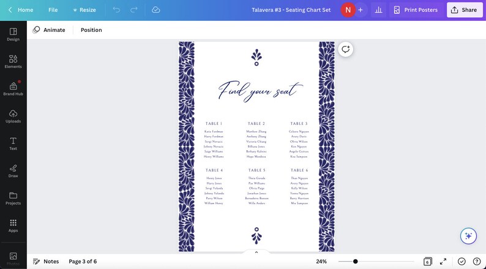Select the top floral ornament on the page
Image resolution: width=486 pixels, height=269 pixels.
pyautogui.click(x=256, y=58)
